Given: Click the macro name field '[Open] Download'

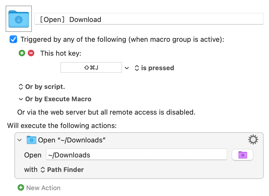Looking at the screenshot, I should coord(149,20).
